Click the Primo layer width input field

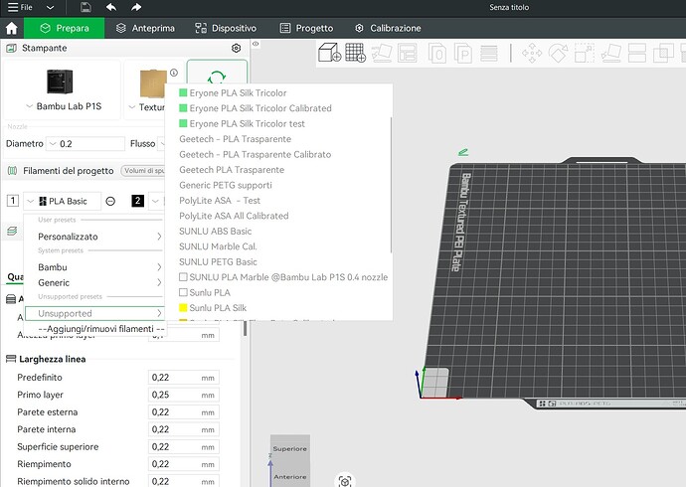point(183,395)
